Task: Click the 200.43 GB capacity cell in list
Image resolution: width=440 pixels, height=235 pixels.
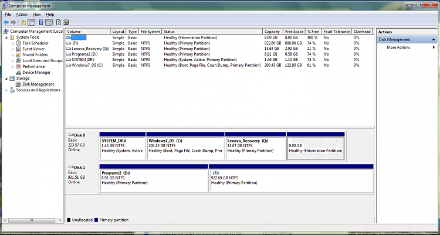Action: click(x=273, y=65)
